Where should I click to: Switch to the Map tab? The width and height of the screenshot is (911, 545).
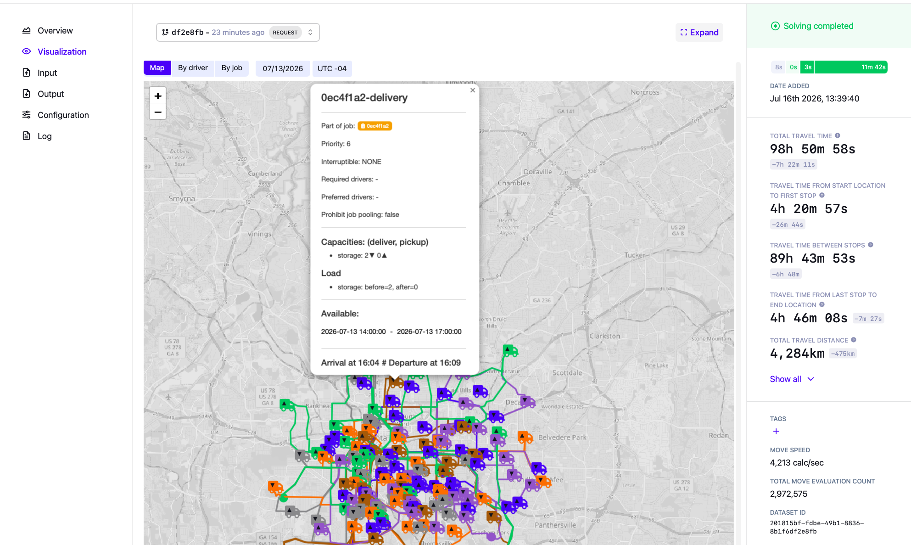point(157,67)
